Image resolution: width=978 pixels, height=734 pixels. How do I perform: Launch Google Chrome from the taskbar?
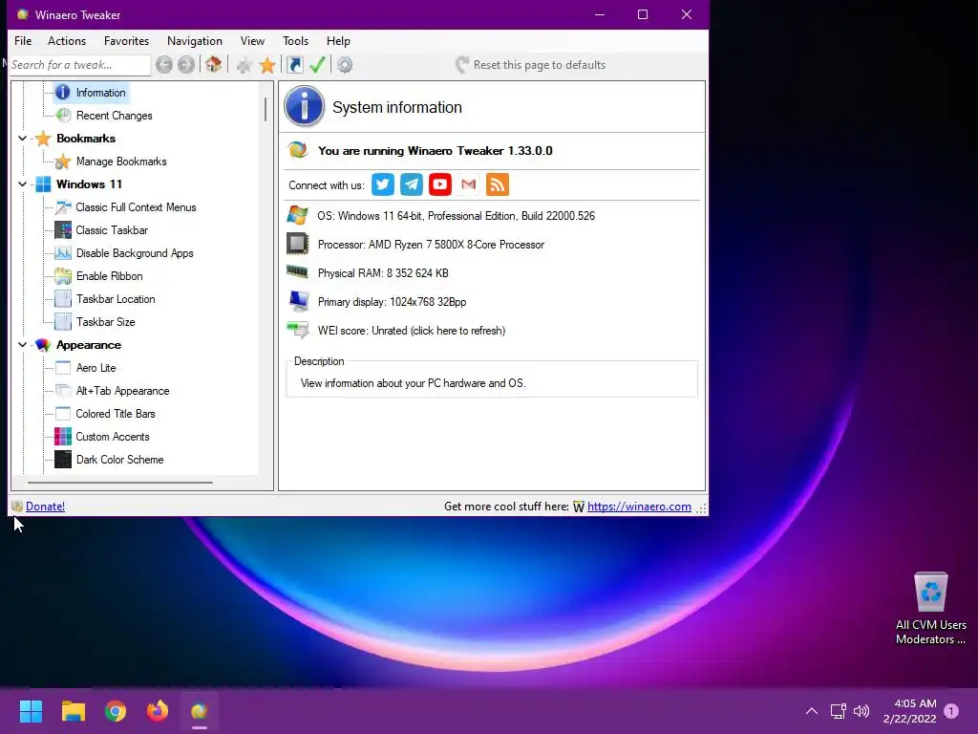click(116, 711)
